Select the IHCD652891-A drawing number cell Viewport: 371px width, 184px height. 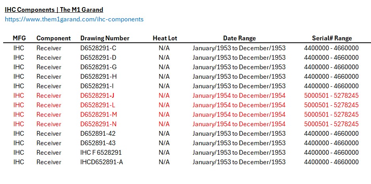pos(102,162)
